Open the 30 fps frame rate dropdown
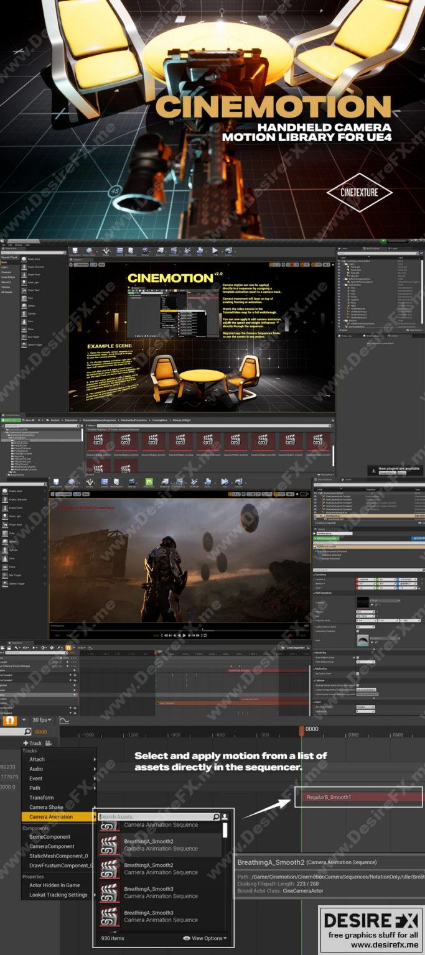The width and height of the screenshot is (425, 955). tap(42, 720)
